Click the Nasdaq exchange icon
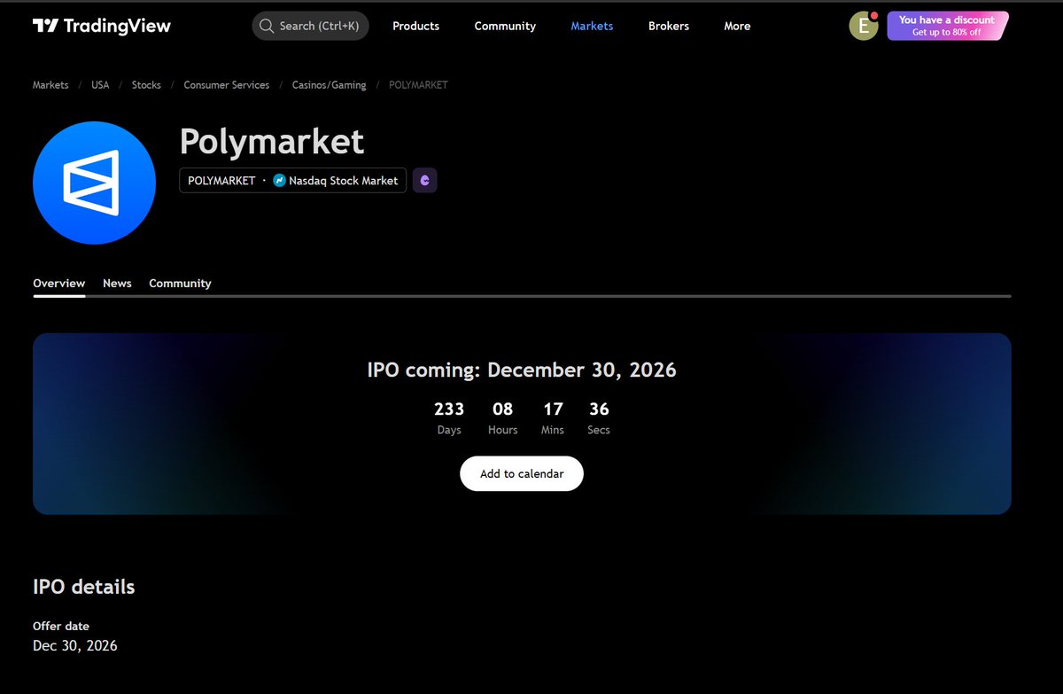Viewport: 1063px width, 694px height. coord(279,181)
